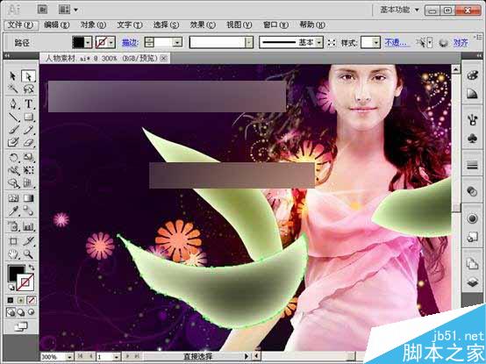Open the Symbols panel club icon
This screenshot has height=364, width=486.
[x=472, y=139]
